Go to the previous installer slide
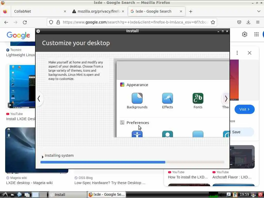Image resolution: width=264 pixels, height=198 pixels. point(39,99)
